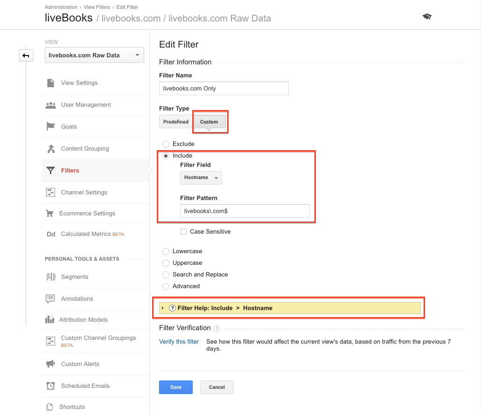Image resolution: width=481 pixels, height=415 pixels.
Task: Open the Hostname filter field dropdown
Action: point(201,178)
